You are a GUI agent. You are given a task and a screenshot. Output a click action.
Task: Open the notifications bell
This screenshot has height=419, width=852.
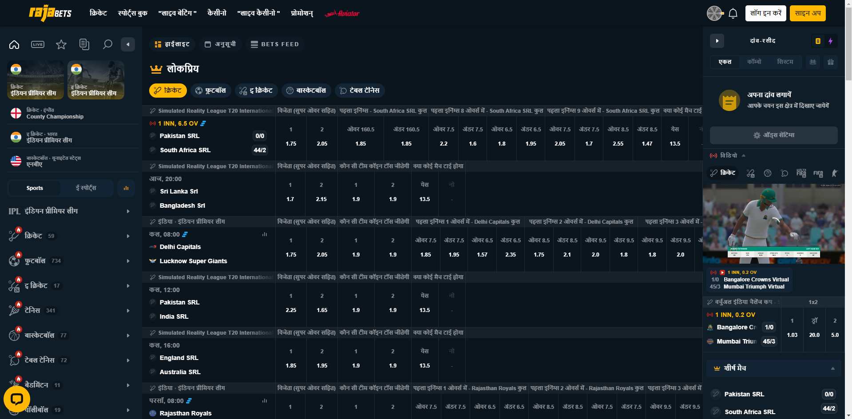point(733,13)
